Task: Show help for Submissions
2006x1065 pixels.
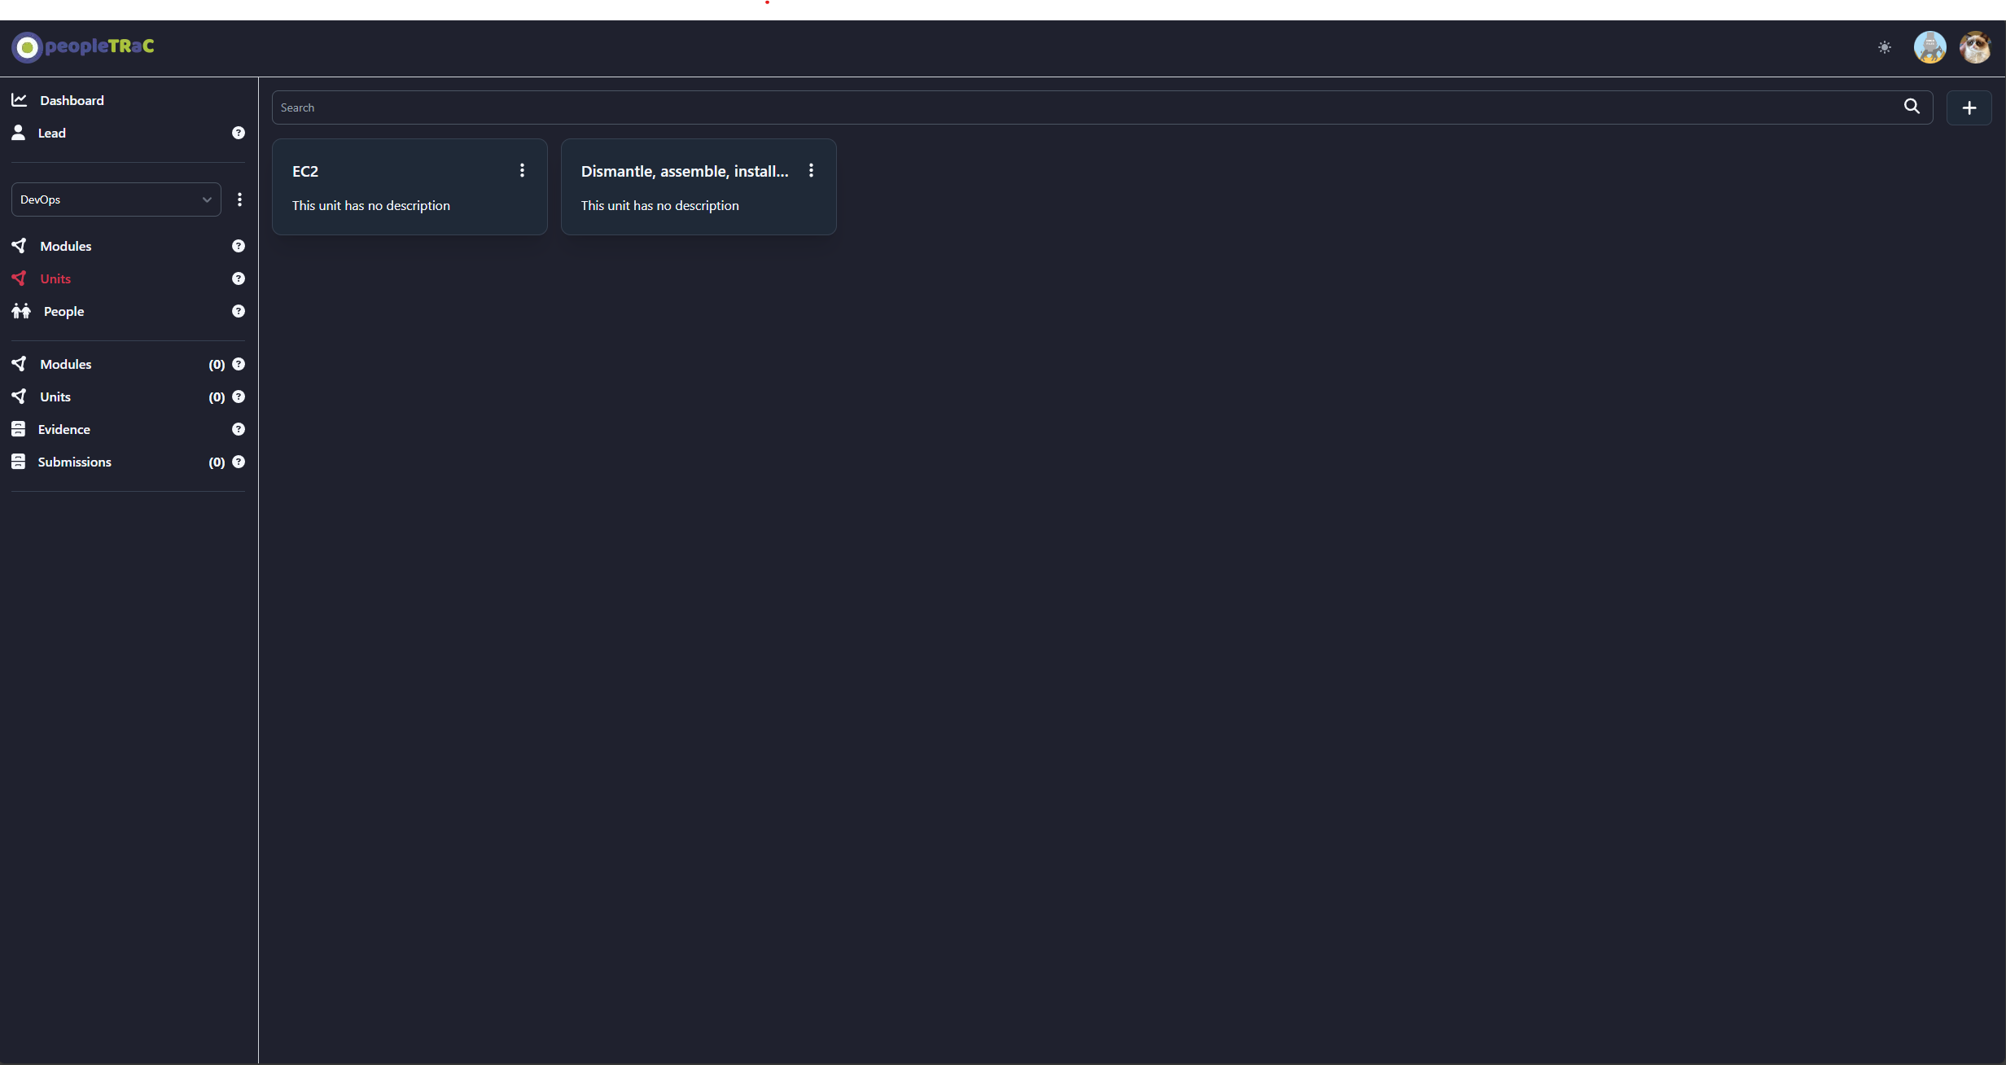Action: [x=239, y=462]
